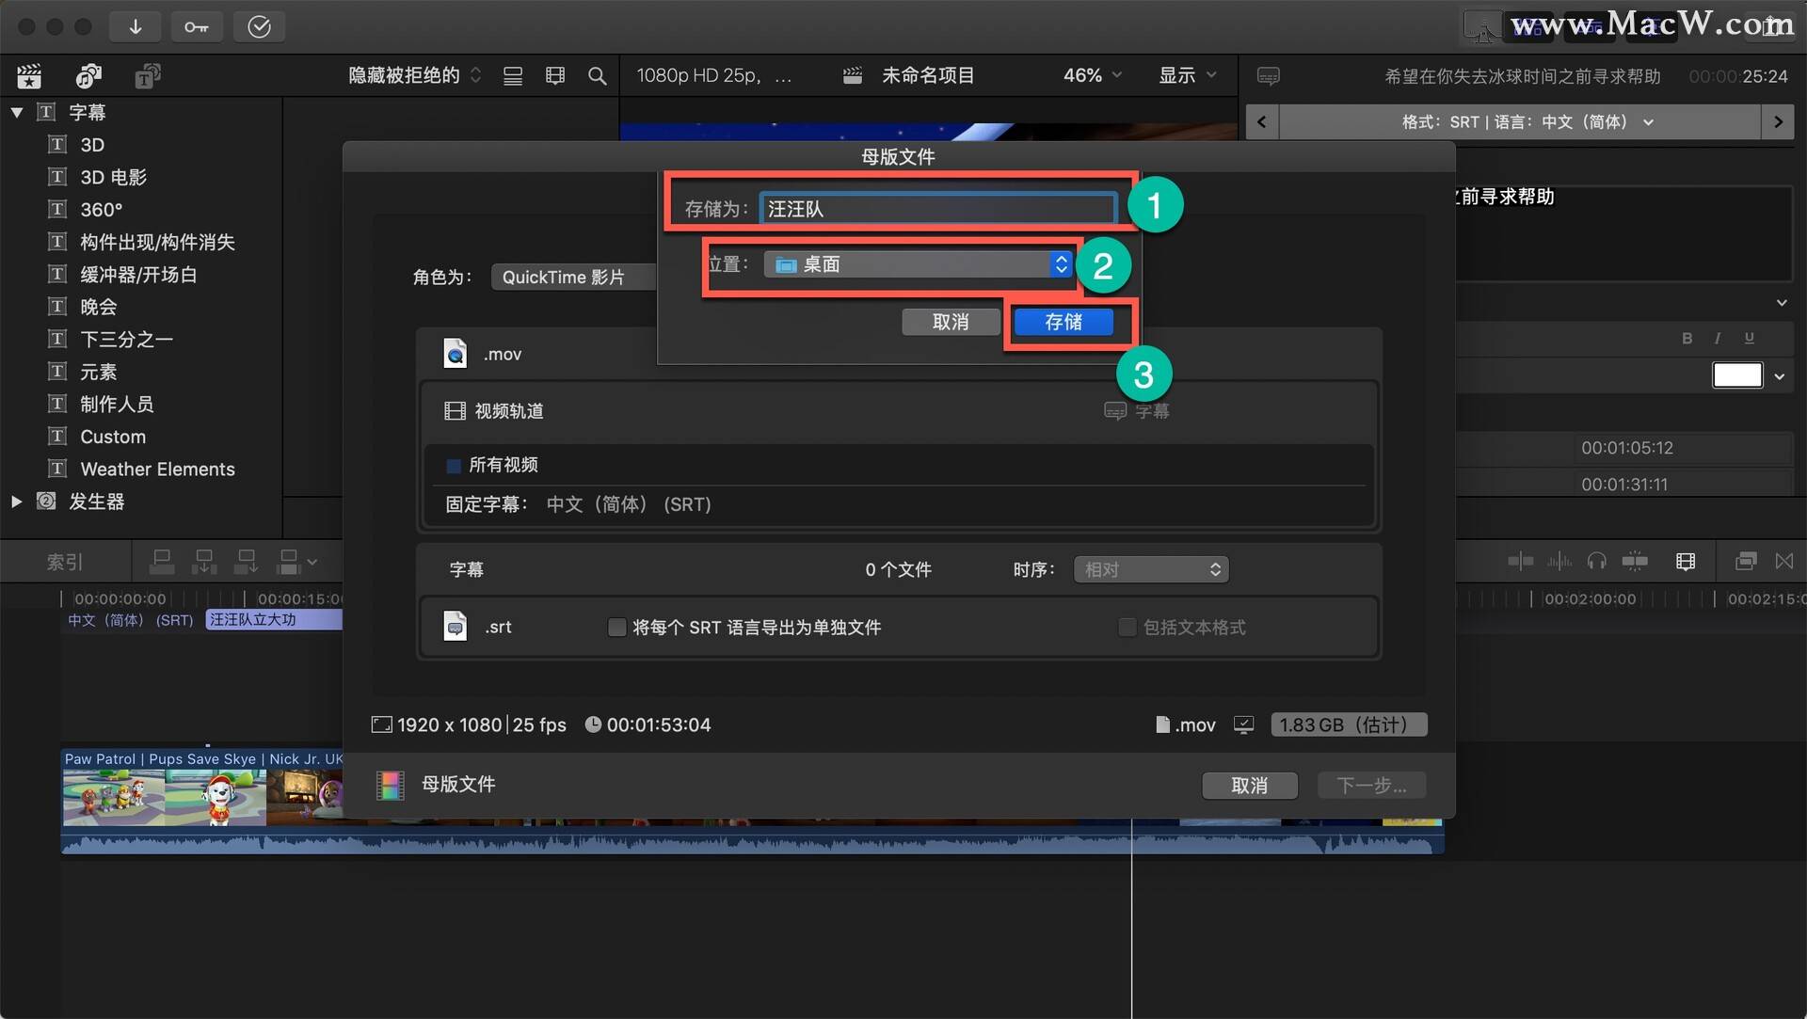The width and height of the screenshot is (1807, 1019).
Task: Toggle audio skimming waveform icon
Action: click(x=1559, y=562)
